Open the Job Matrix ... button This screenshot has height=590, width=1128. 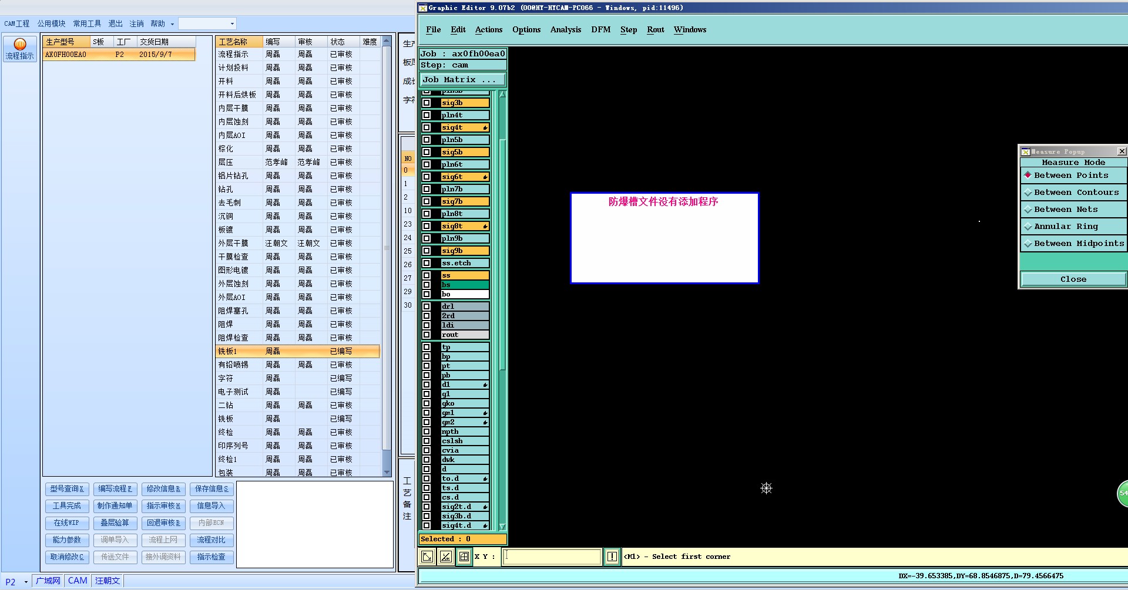click(462, 80)
